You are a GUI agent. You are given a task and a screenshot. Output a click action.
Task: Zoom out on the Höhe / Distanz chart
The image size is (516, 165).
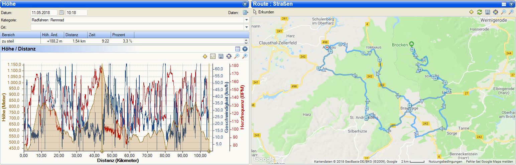237,56
